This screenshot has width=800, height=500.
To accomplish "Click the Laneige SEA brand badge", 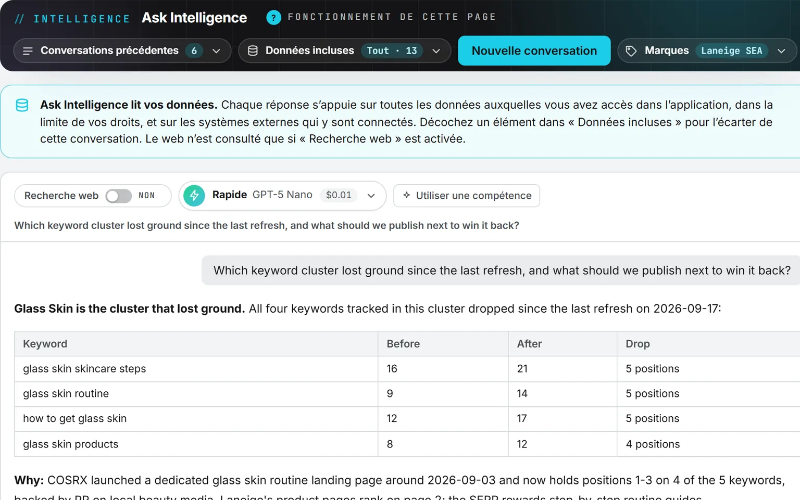I will 731,51.
